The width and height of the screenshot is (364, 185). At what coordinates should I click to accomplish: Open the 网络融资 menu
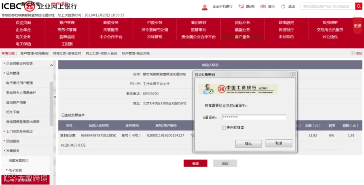pyautogui.click(x=286, y=23)
